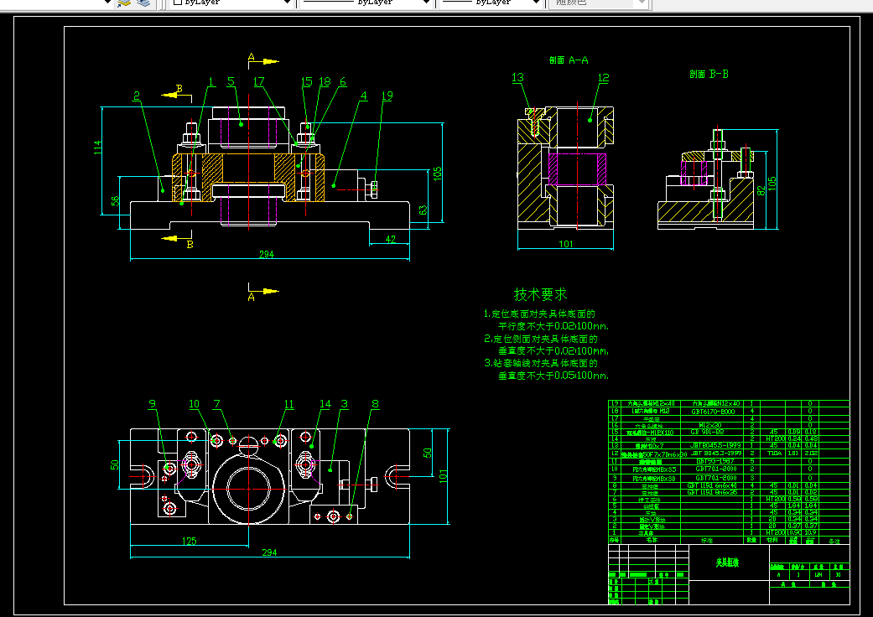Select the 82 dimension in section B-B
This screenshot has width=873, height=617.
click(x=761, y=190)
